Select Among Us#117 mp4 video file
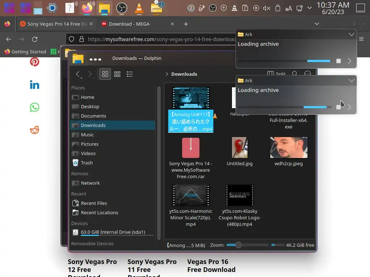Viewport: 370px width, 277px height. tap(191, 110)
